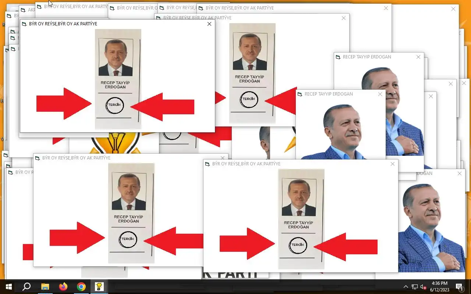The height and width of the screenshot is (294, 471).
Task: Open the muted volume icon in tray
Action: pos(424,287)
